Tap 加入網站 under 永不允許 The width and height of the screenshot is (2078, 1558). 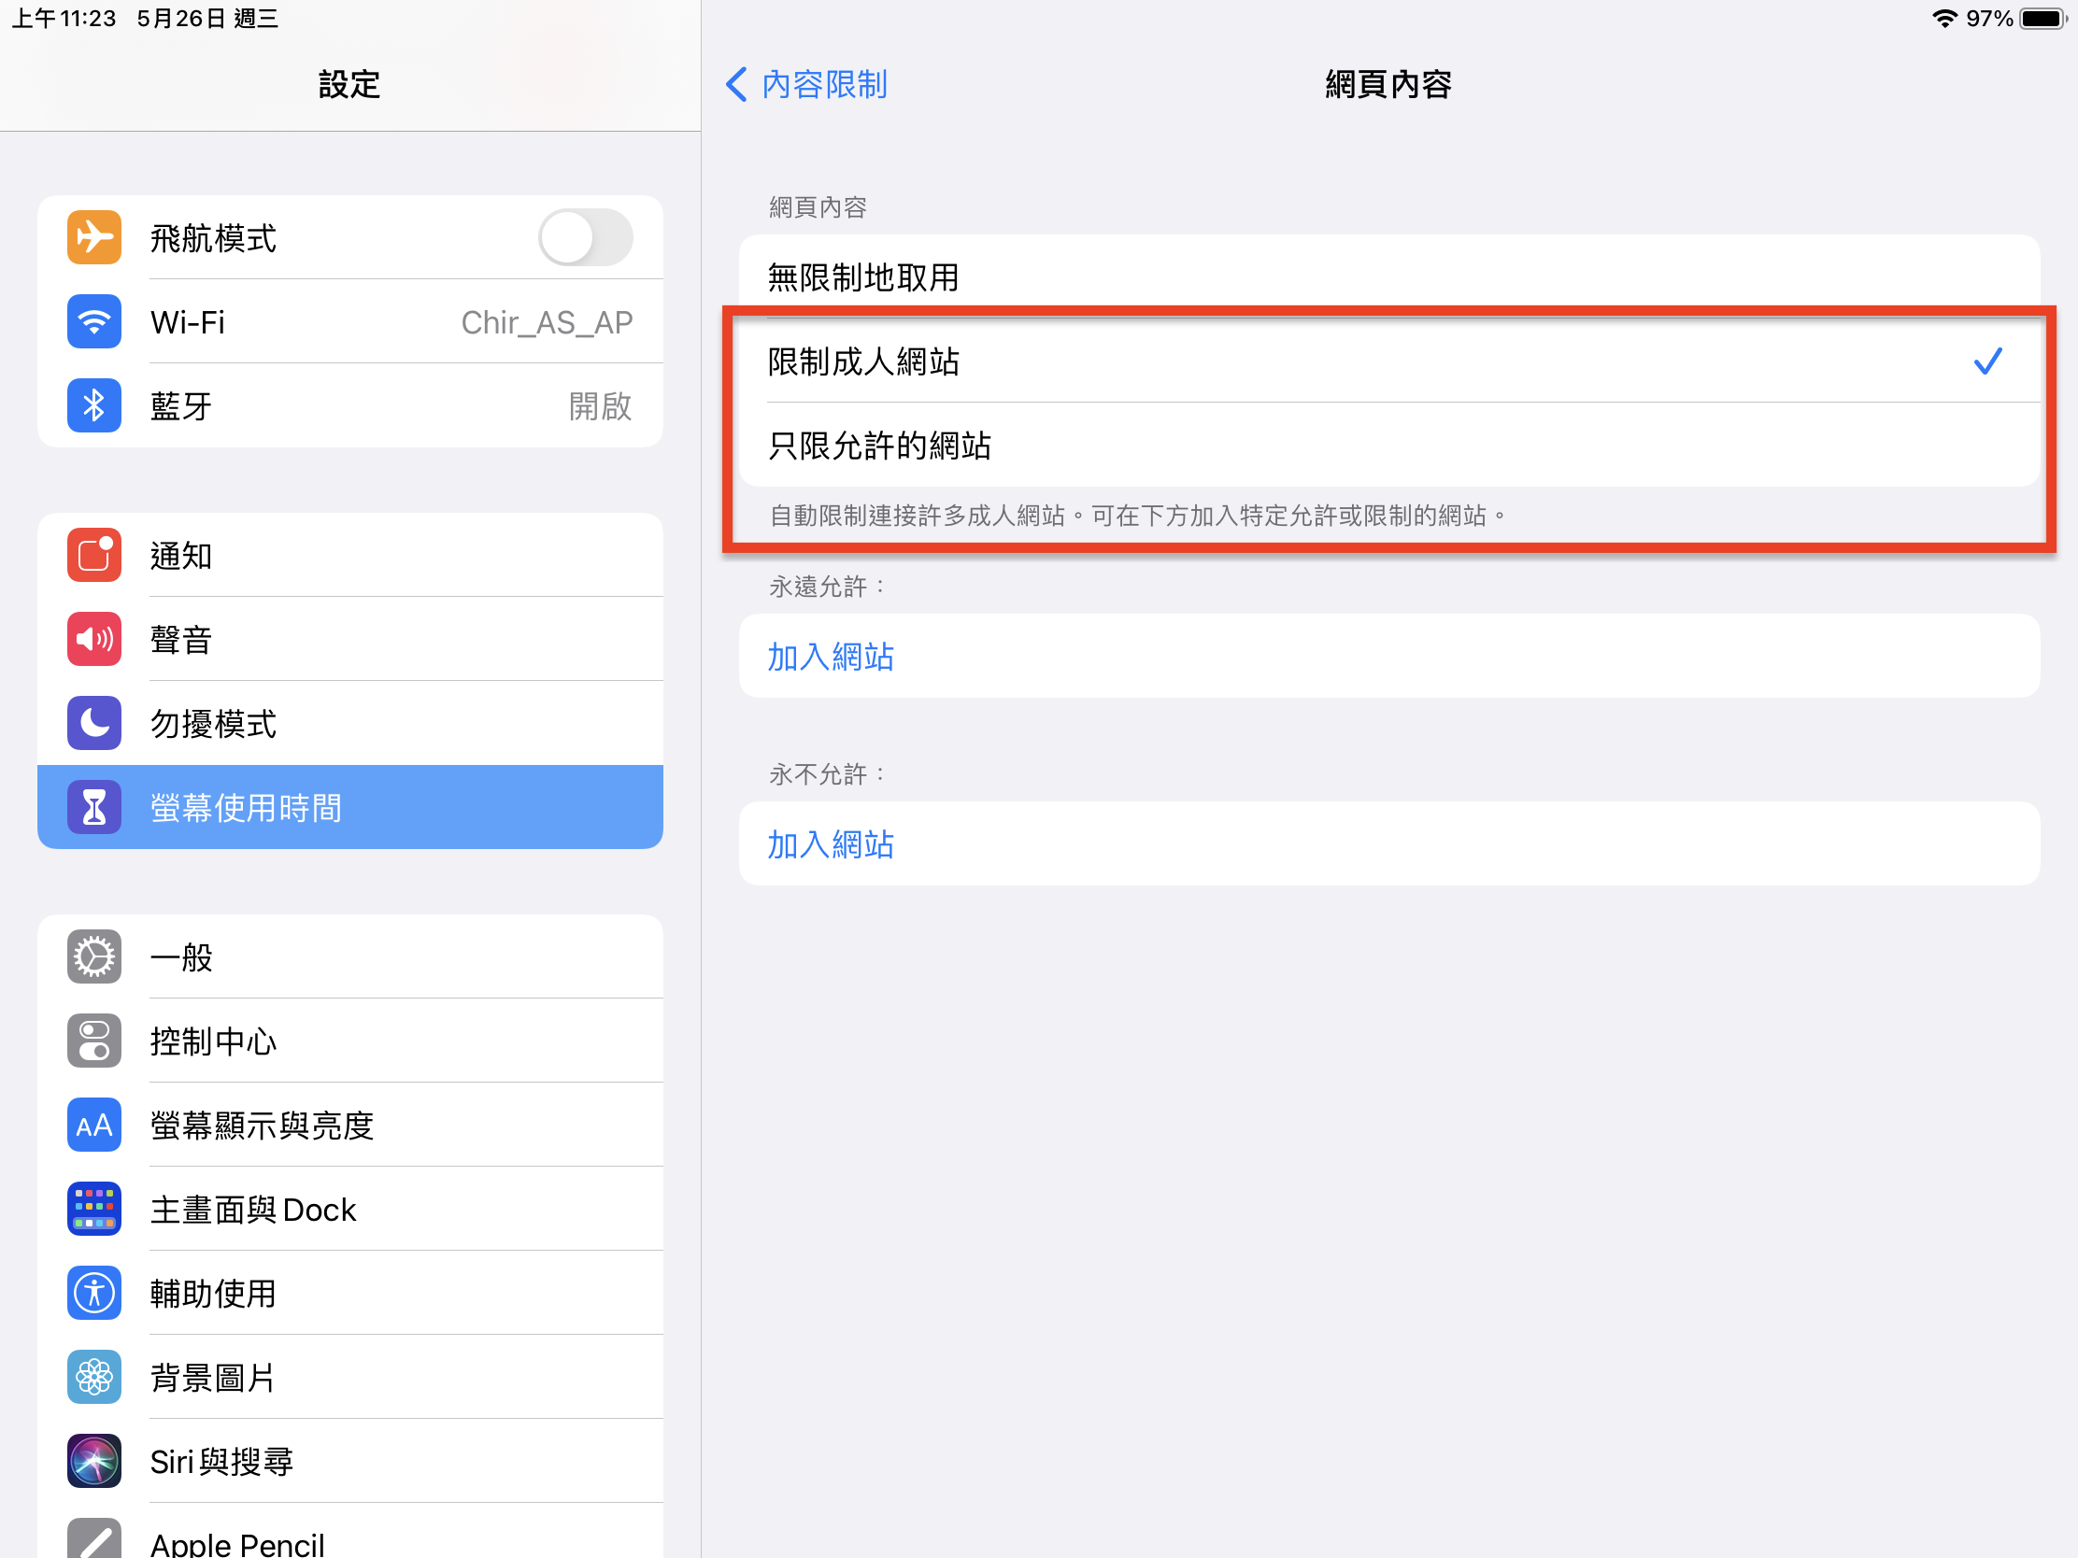click(x=831, y=844)
